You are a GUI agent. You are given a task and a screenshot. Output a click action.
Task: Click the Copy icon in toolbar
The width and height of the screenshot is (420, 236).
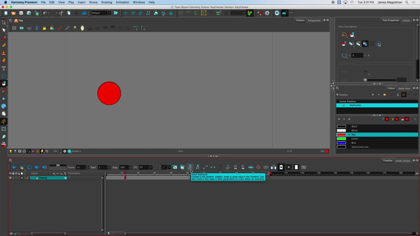[69, 13]
